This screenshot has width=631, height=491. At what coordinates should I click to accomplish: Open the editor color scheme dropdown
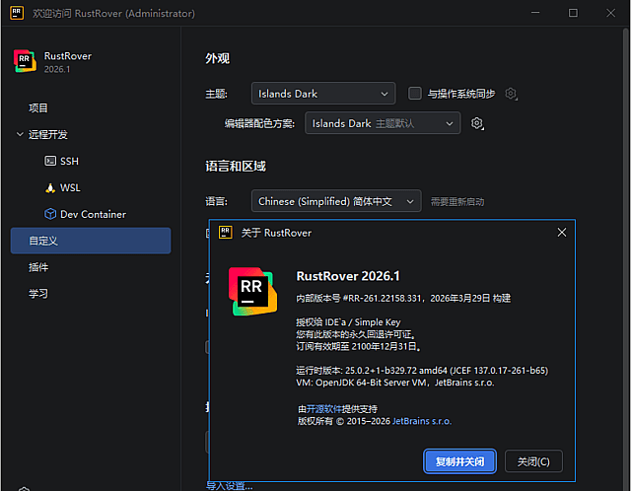(x=383, y=123)
